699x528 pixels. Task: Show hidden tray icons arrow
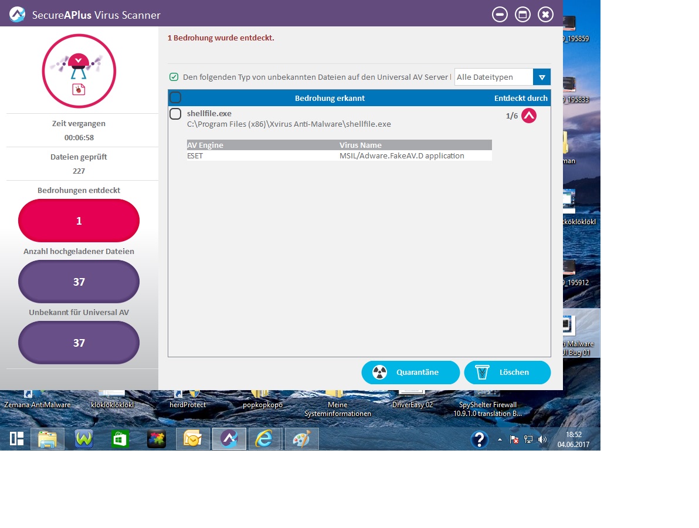point(500,439)
